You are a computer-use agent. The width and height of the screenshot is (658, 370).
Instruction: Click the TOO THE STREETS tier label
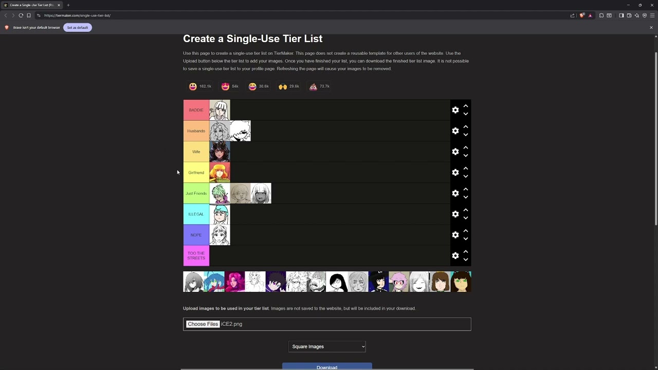(196, 256)
